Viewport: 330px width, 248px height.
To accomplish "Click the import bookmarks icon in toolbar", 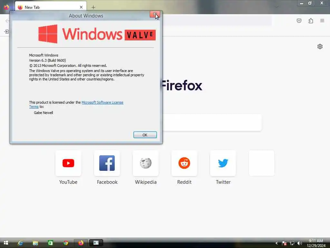I will point(6,32).
